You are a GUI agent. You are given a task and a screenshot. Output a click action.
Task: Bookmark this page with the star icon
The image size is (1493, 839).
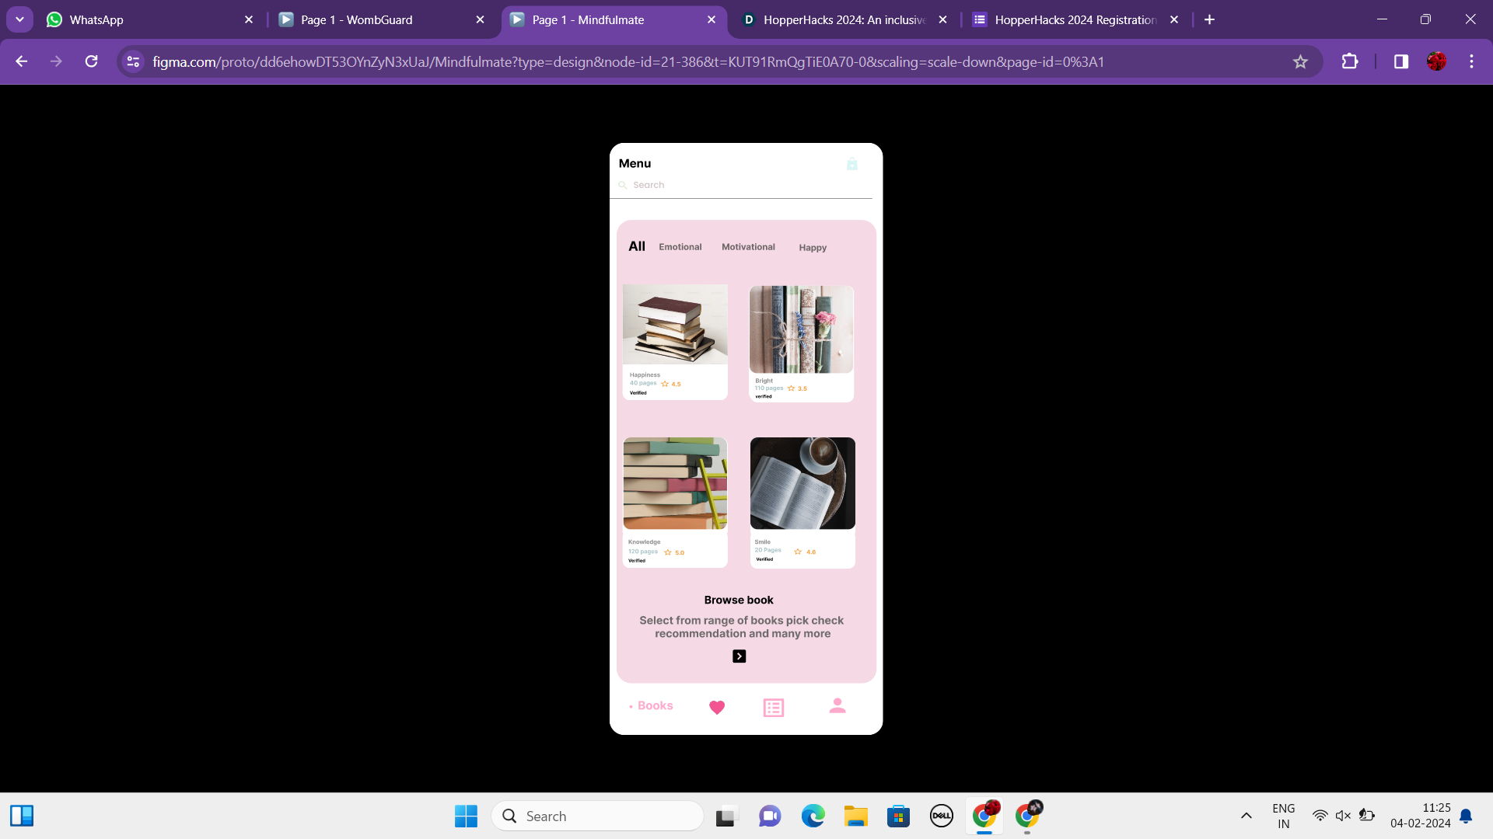coord(1300,61)
